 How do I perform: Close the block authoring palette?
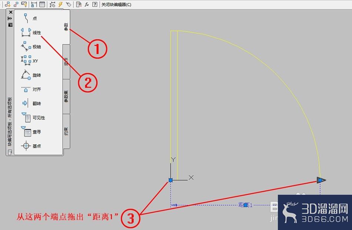(10, 12)
